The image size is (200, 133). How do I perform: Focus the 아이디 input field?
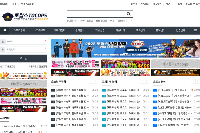[26, 42]
